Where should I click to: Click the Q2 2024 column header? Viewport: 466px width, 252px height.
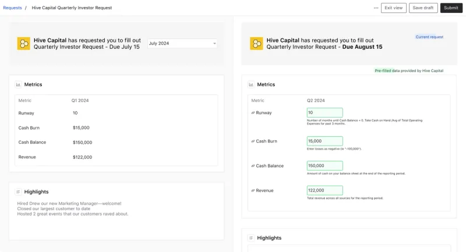316,101
